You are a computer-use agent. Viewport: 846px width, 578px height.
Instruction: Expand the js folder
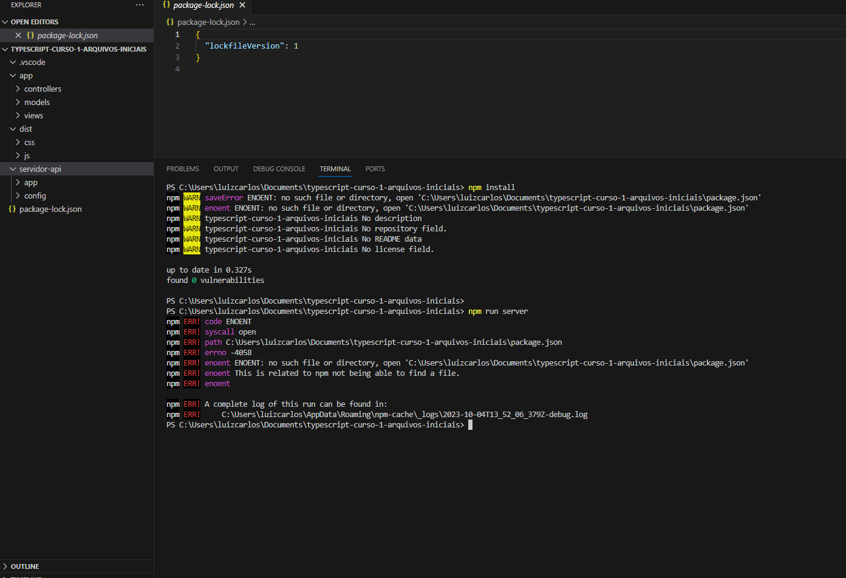pyautogui.click(x=18, y=155)
